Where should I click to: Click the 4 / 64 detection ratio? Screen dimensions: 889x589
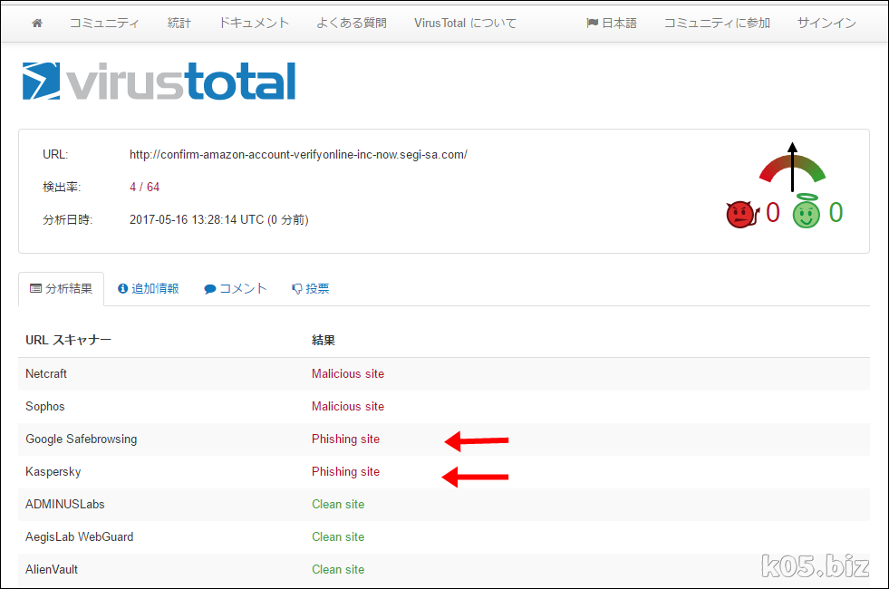pyautogui.click(x=145, y=187)
